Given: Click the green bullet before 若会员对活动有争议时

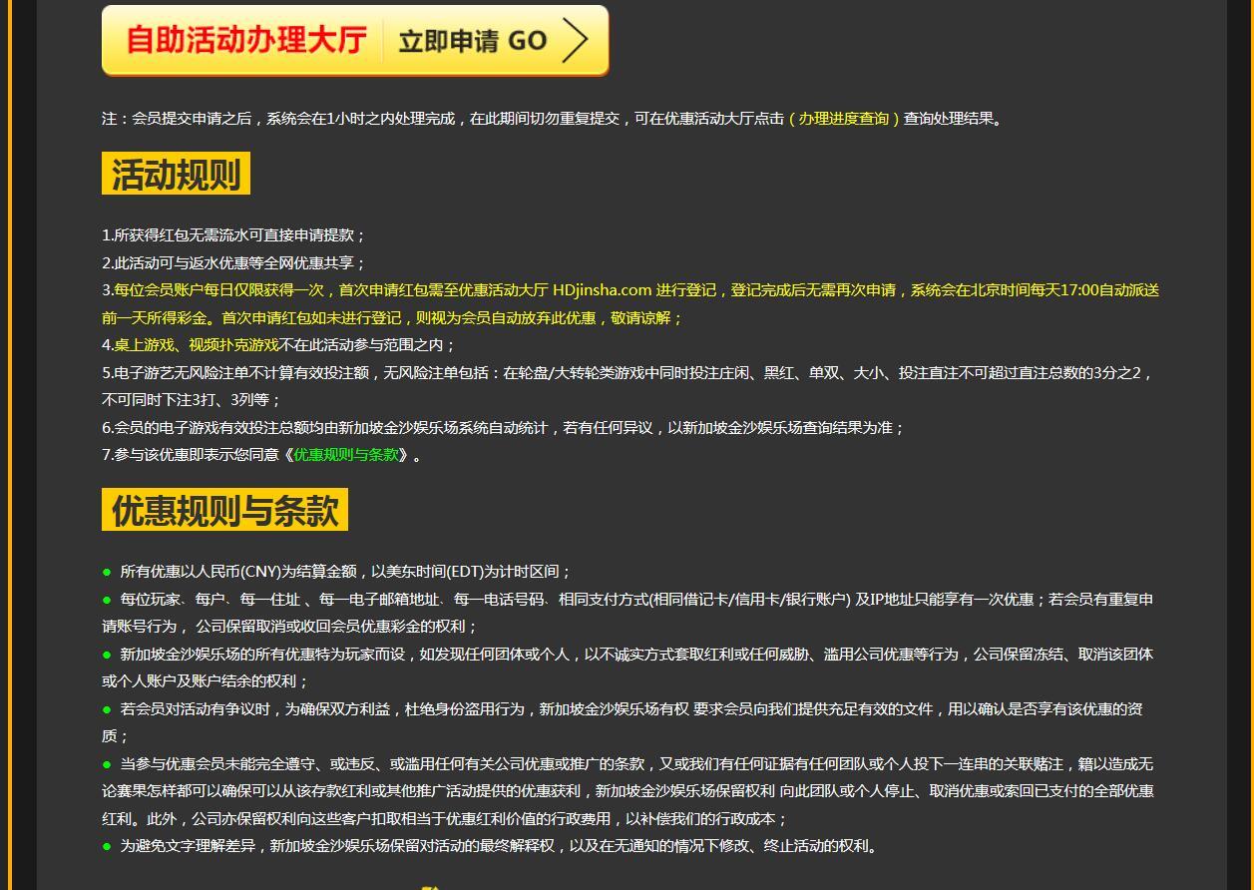Looking at the screenshot, I should [107, 709].
